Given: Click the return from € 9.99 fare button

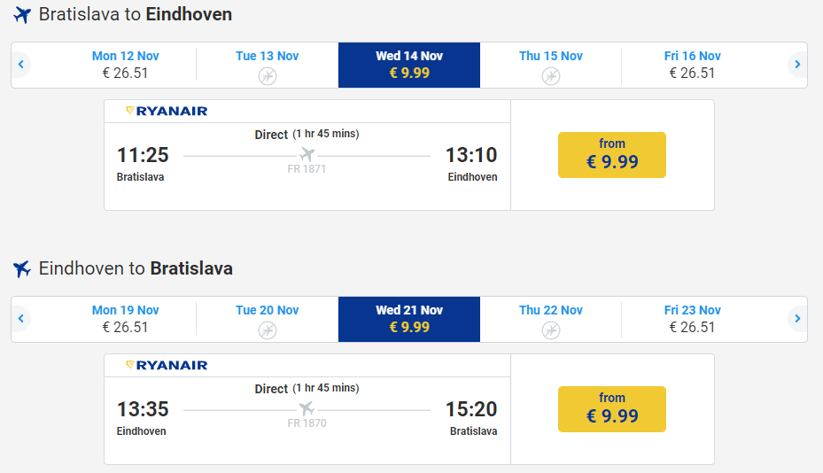Looking at the screenshot, I should 612,409.
